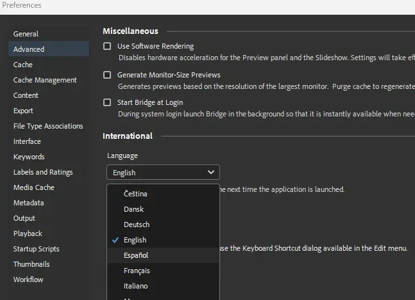Click the International section heading
The image size is (415, 300).
click(128, 136)
